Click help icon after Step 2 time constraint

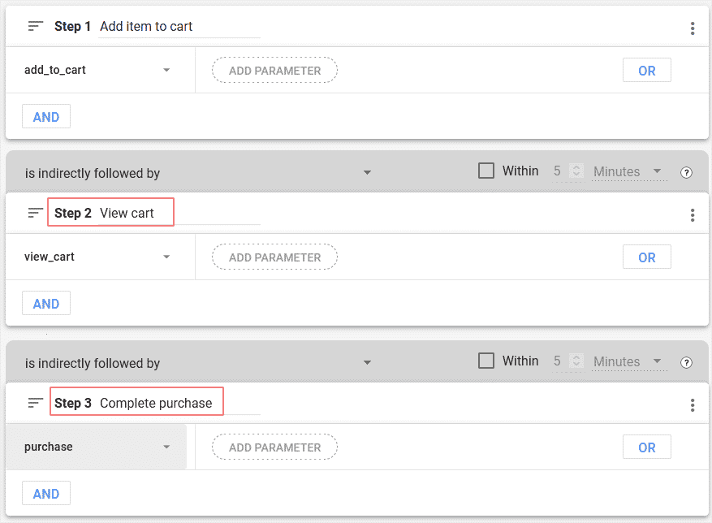tap(687, 362)
